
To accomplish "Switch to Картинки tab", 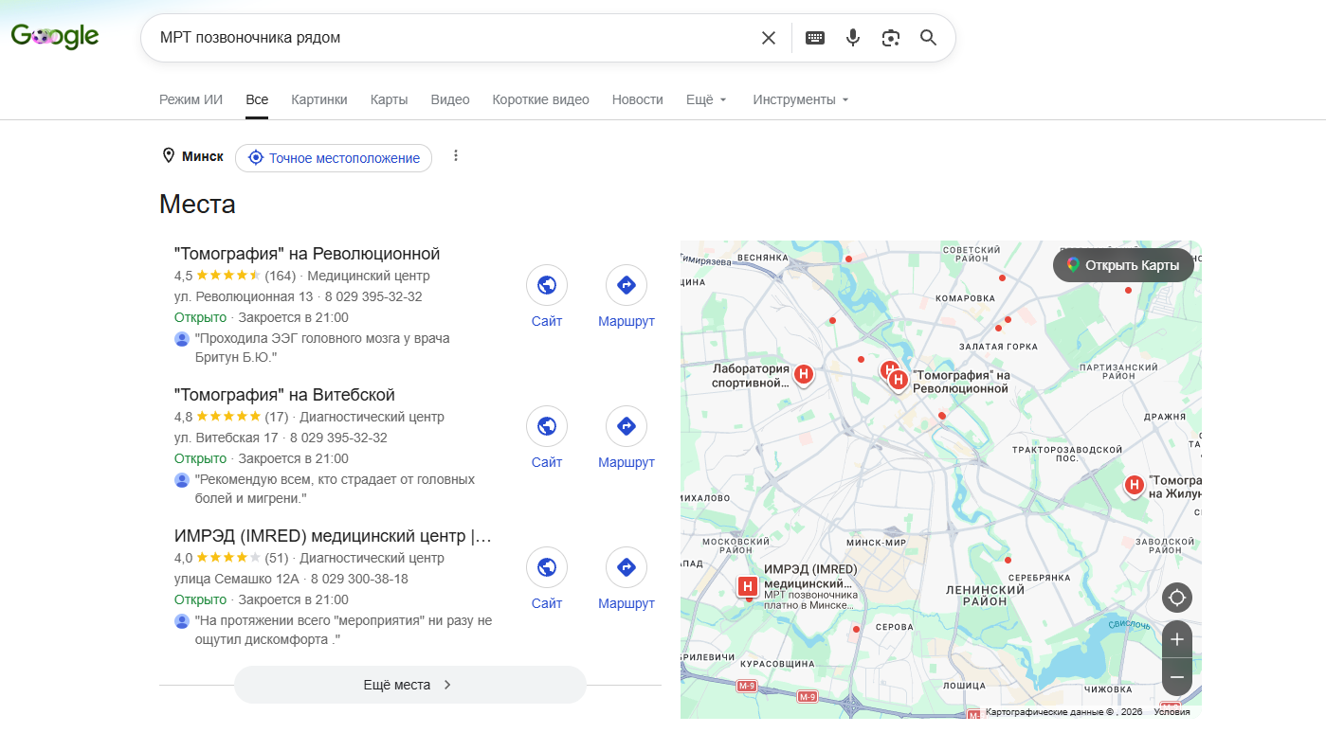I will click(x=319, y=99).
